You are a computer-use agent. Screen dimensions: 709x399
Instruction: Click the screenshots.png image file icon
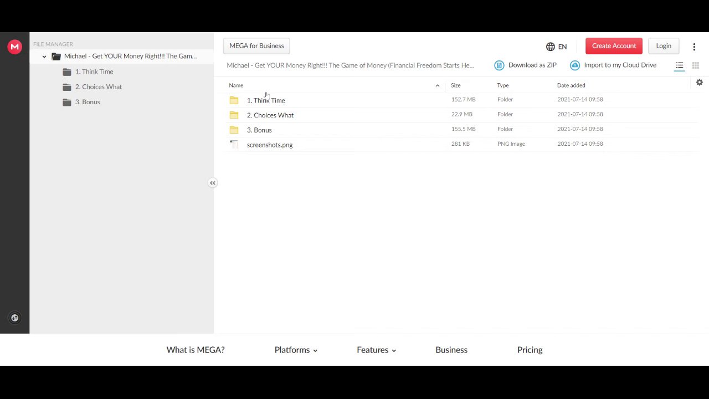(234, 144)
